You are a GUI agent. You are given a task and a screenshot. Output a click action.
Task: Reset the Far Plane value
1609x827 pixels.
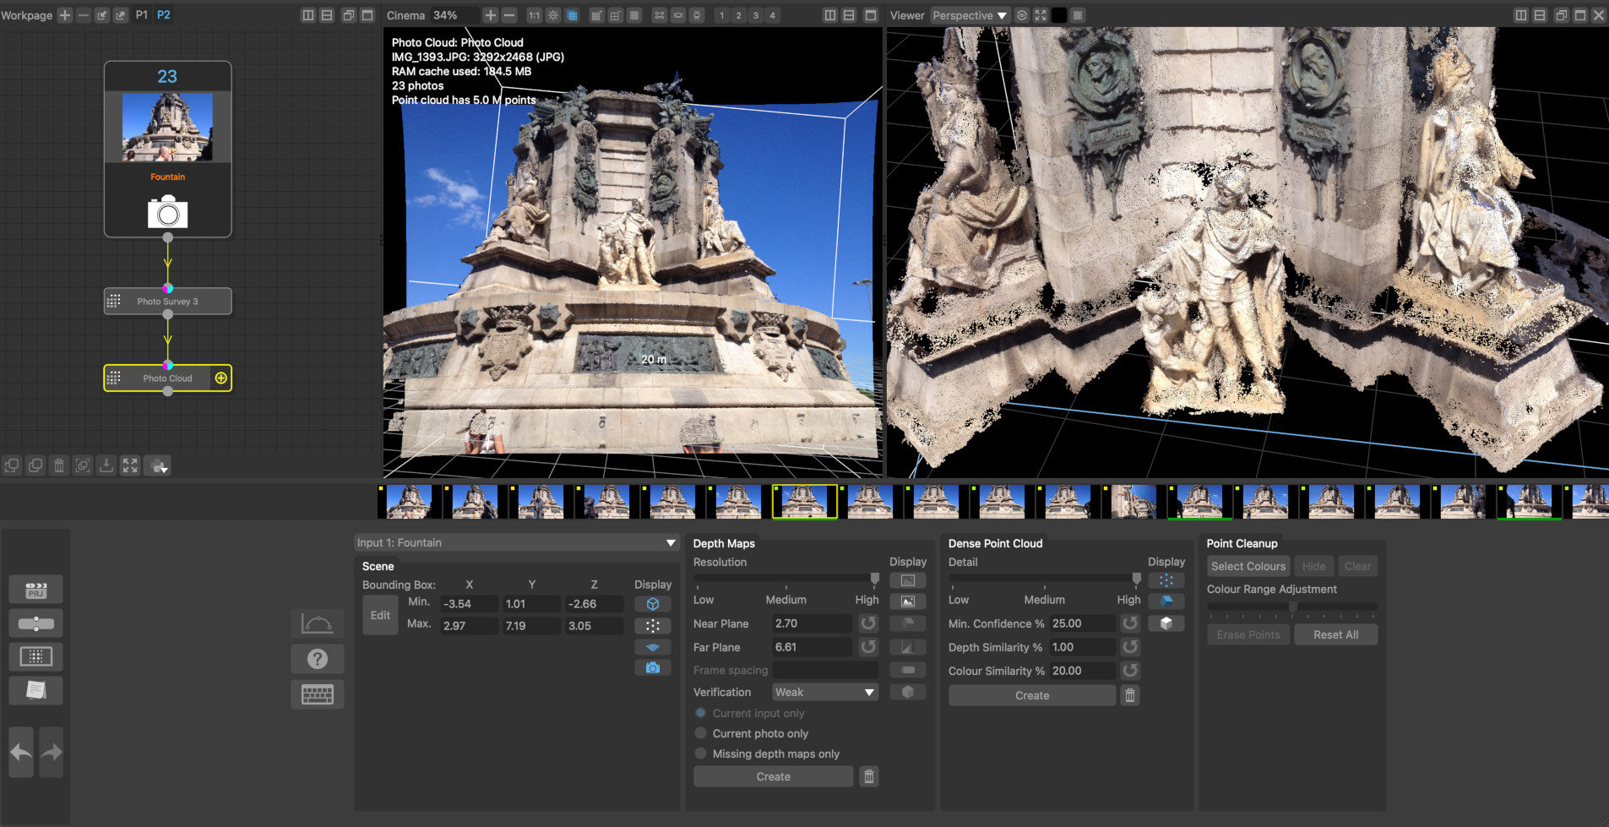point(868,647)
